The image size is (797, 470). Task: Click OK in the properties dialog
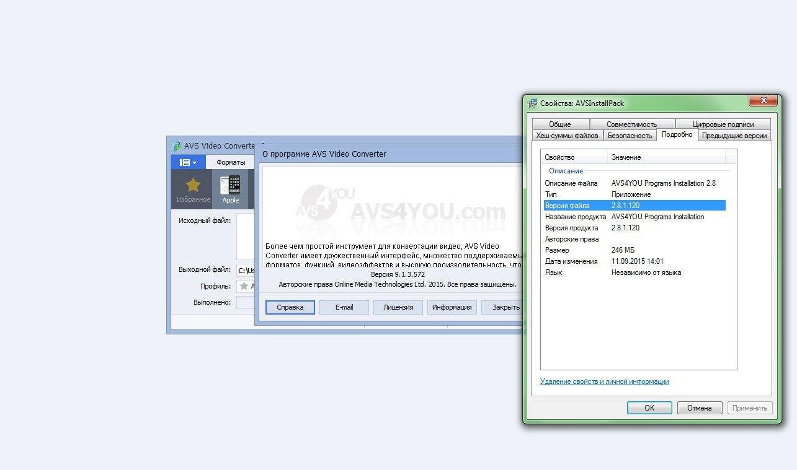tap(649, 408)
